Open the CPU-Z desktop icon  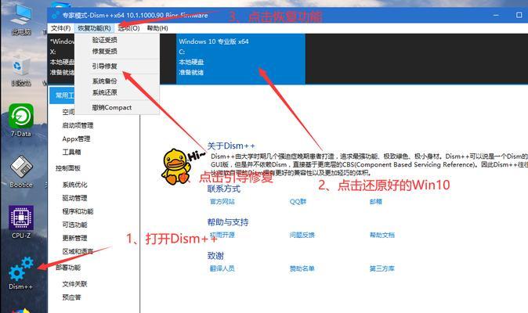pyautogui.click(x=21, y=221)
